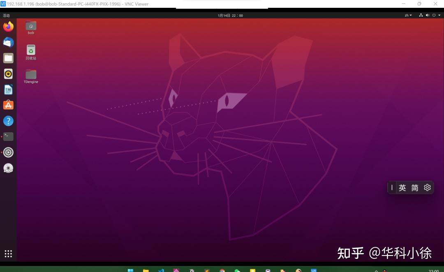Click 活动 Activities in the top bar

(6, 16)
